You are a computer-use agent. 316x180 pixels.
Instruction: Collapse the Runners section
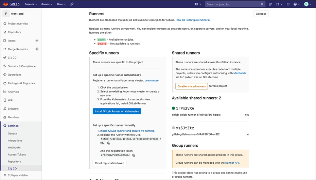point(261,14)
